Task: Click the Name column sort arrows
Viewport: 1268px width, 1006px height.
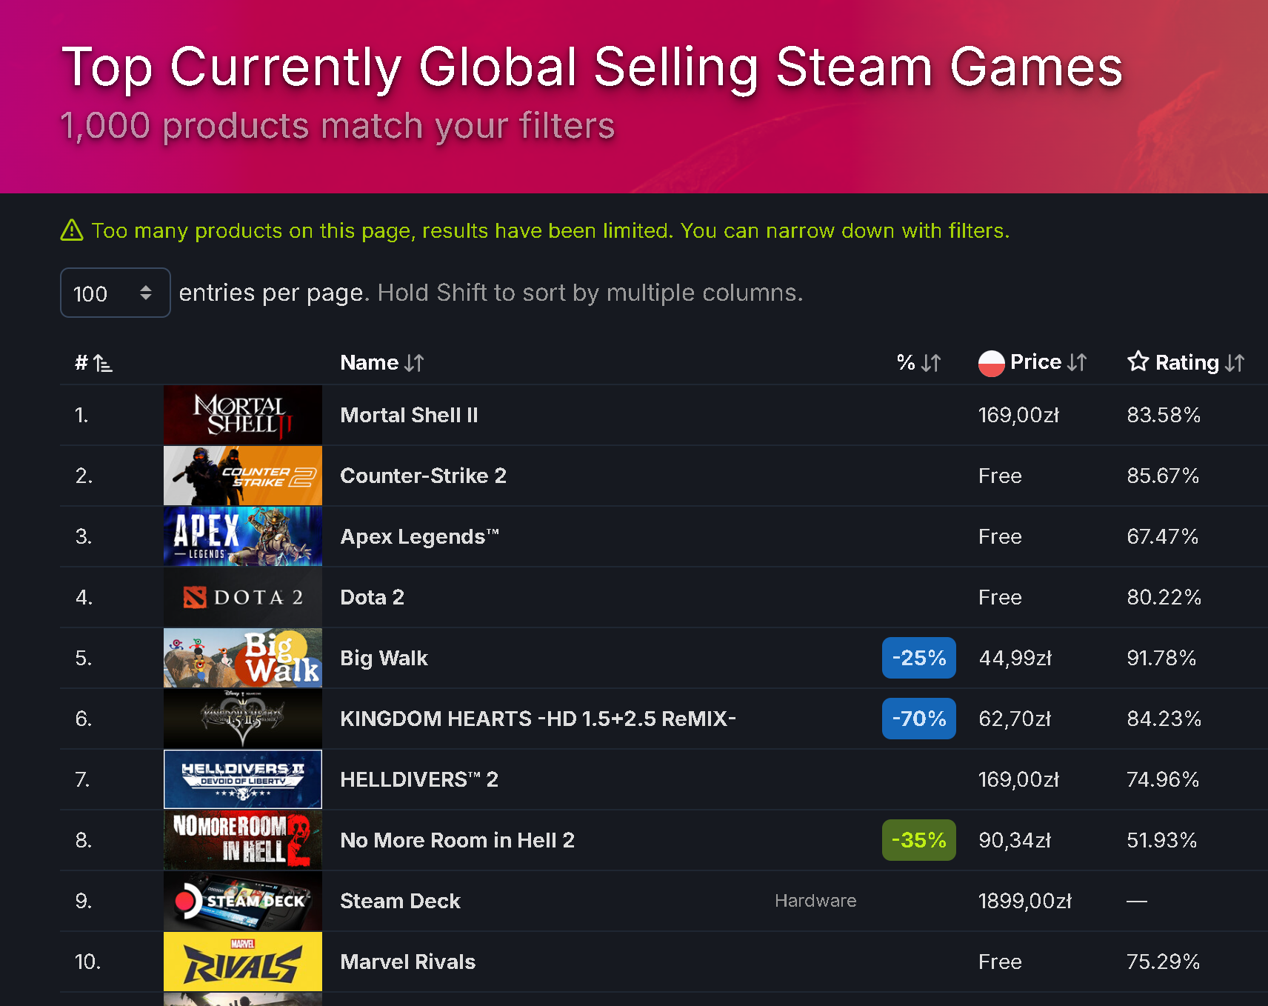Action: pyautogui.click(x=414, y=363)
